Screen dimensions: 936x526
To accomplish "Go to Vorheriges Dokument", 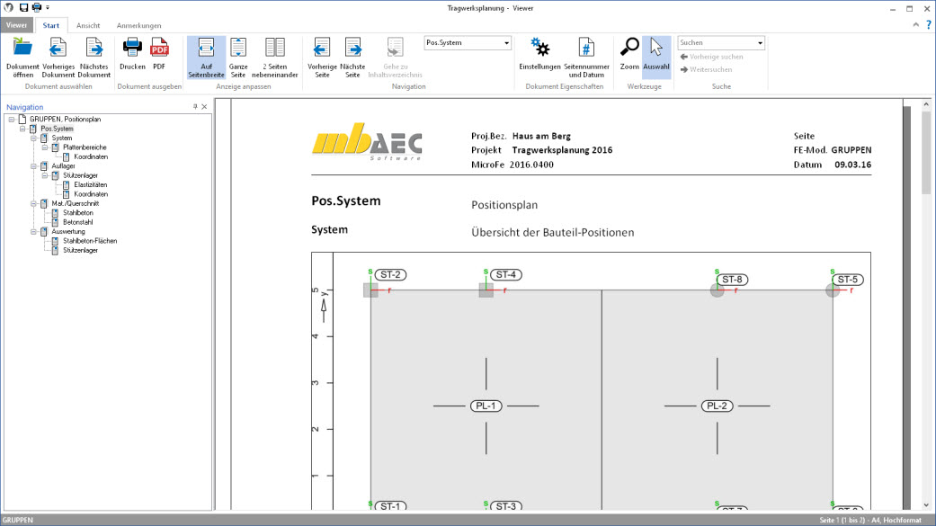I will pyautogui.click(x=58, y=58).
